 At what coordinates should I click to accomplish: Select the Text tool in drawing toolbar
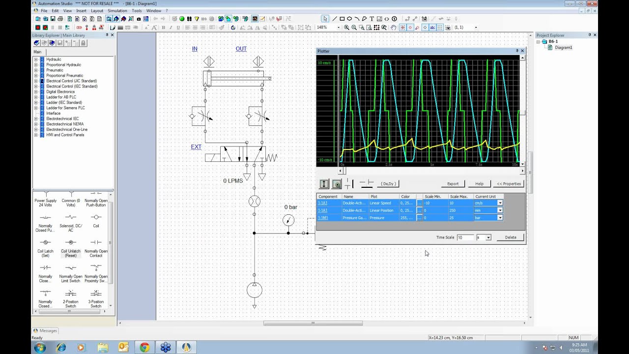point(372,19)
